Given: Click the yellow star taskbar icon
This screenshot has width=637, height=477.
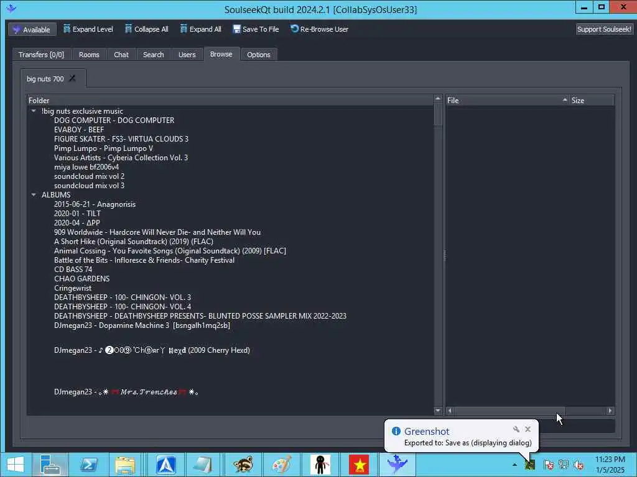Looking at the screenshot, I should pyautogui.click(x=359, y=465).
